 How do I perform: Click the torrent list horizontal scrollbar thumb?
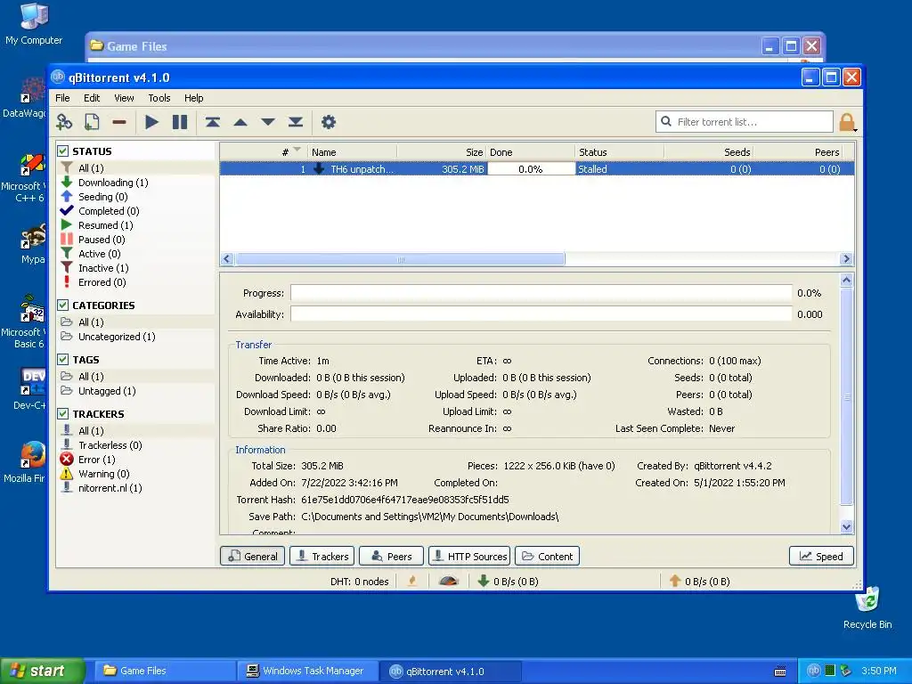pos(400,259)
